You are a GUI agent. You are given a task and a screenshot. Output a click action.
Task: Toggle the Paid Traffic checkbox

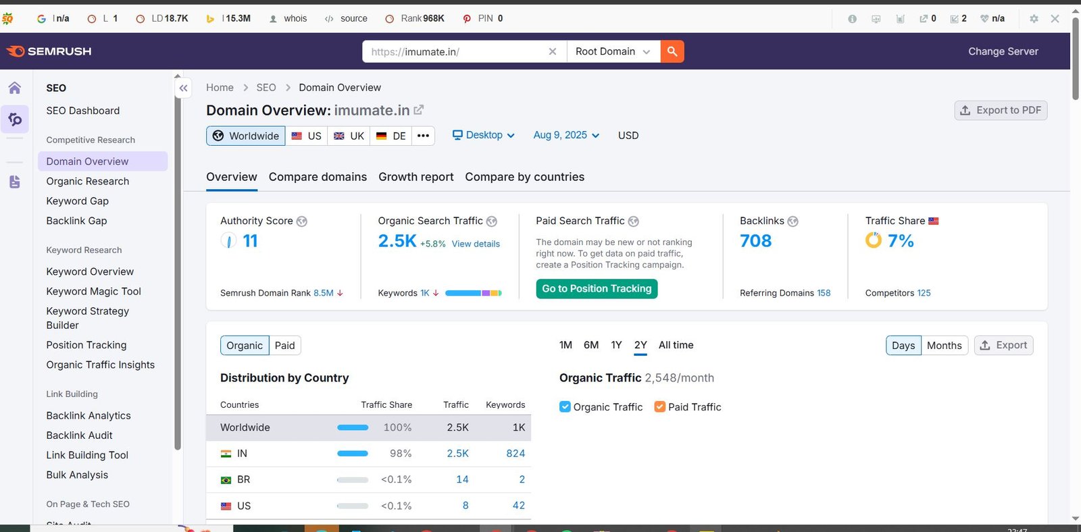[x=660, y=406]
